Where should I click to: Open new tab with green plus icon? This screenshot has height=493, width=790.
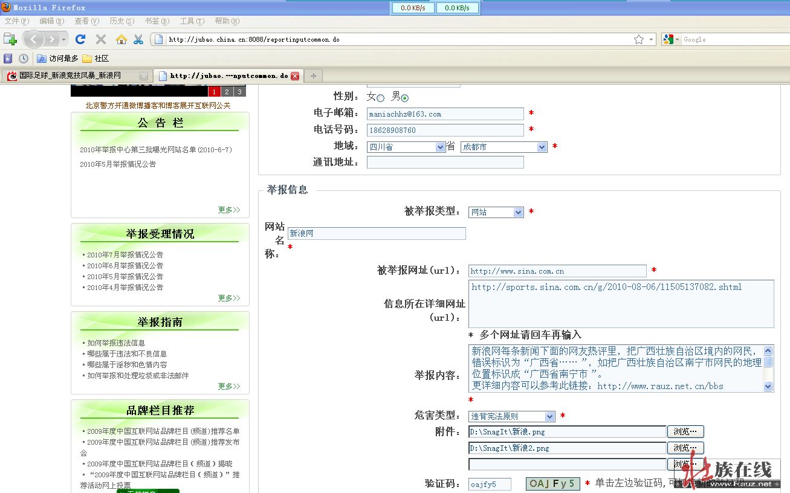pyautogui.click(x=10, y=39)
